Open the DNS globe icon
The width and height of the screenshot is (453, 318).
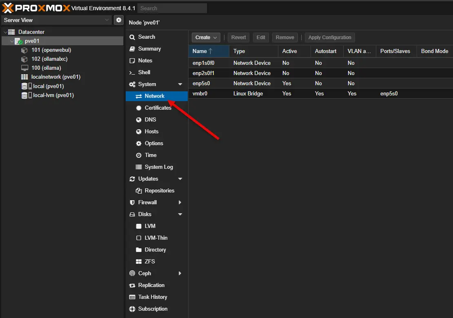click(138, 120)
